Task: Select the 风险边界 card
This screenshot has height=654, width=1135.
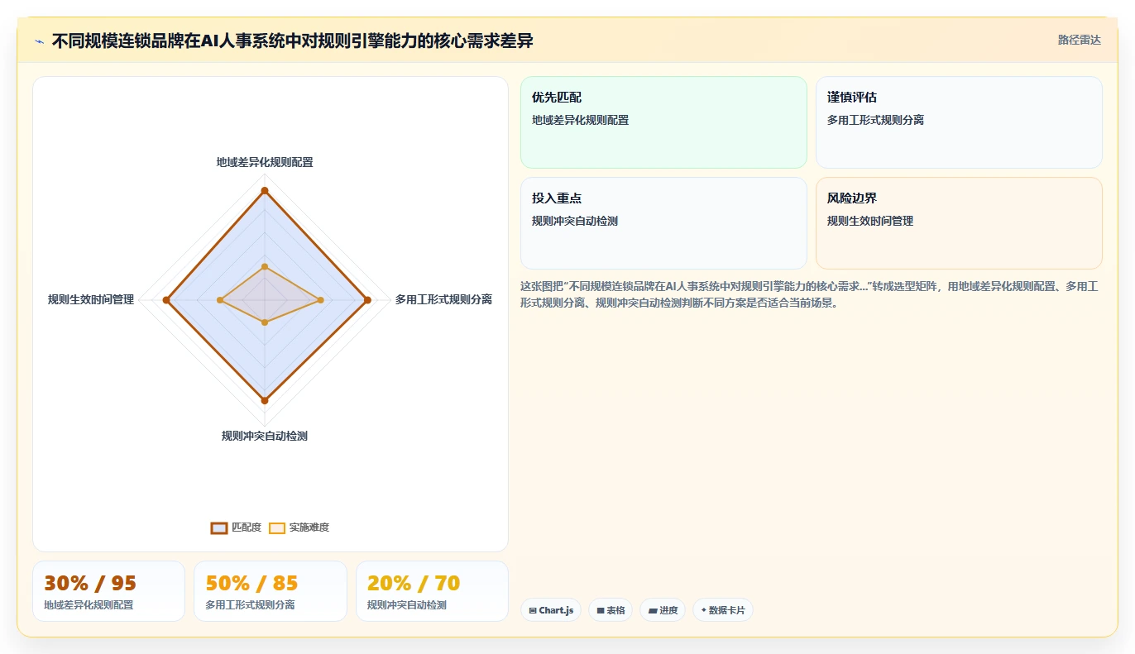Action: [959, 223]
